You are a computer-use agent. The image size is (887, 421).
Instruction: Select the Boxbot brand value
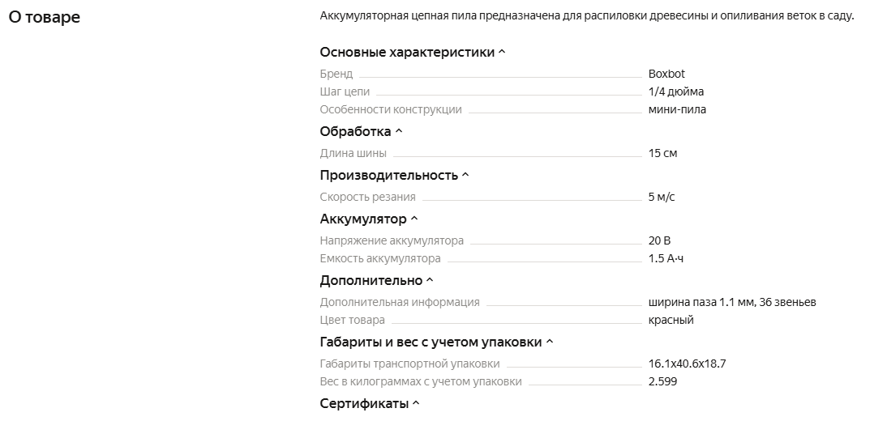coord(666,74)
